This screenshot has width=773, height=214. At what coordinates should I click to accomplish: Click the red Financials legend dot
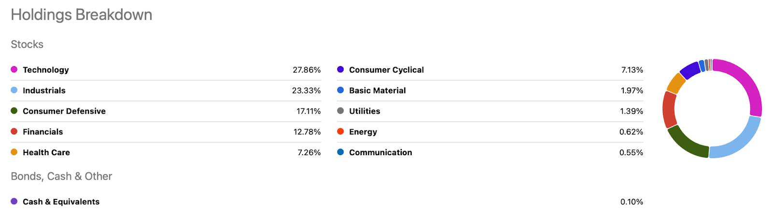(14, 132)
